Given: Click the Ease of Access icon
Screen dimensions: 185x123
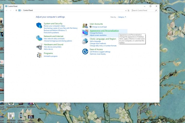Looking at the screenshot, I should (85, 51).
